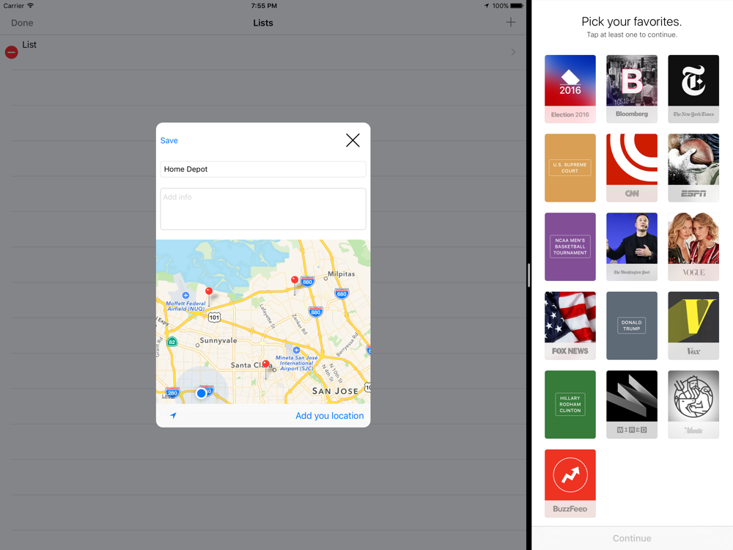The image size is (733, 550).
Task: Pick the U.S. Supreme Court tile
Action: click(x=570, y=168)
